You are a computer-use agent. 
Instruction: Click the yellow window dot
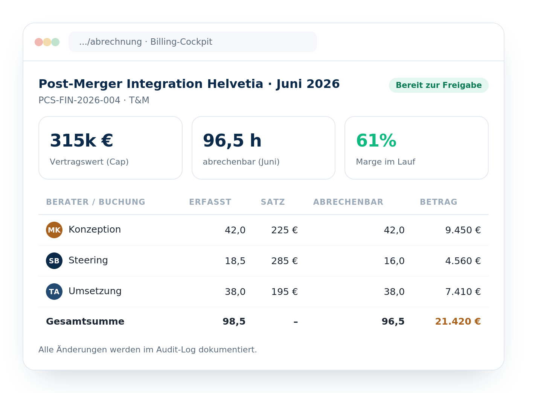pyautogui.click(x=47, y=42)
